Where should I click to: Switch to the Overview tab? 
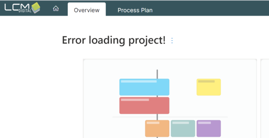tap(87, 10)
